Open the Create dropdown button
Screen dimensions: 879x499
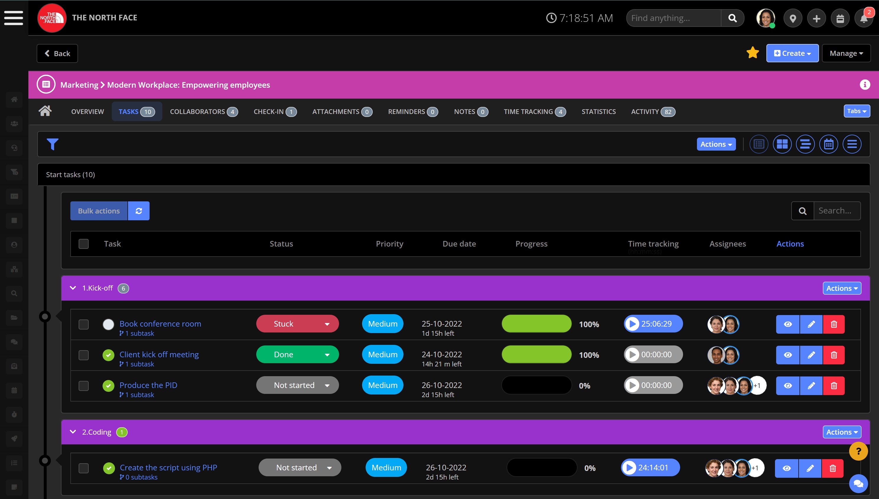tap(792, 53)
